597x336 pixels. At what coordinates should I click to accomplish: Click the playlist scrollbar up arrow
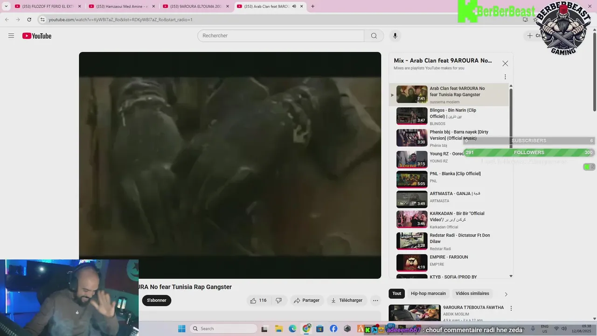click(511, 86)
